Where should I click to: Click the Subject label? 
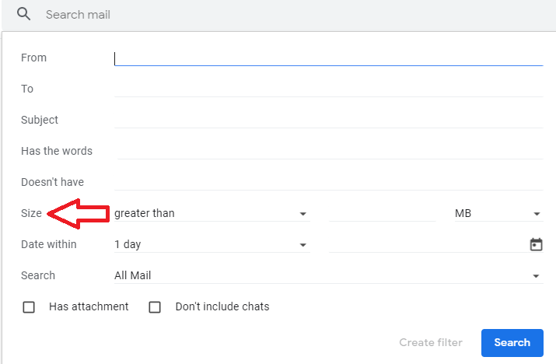pyautogui.click(x=40, y=120)
